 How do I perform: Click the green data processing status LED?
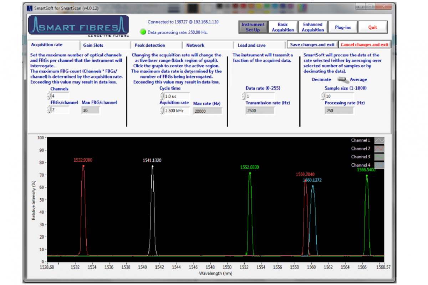[143, 32]
